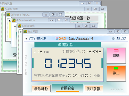
Task: Minimize the 5:高级设置 window
Action: tap(88, 9)
